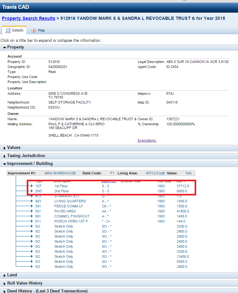Viewport: 238px width, 293px height.
Task: Click the Details tab magnifier icon
Action: pyautogui.click(x=8, y=31)
